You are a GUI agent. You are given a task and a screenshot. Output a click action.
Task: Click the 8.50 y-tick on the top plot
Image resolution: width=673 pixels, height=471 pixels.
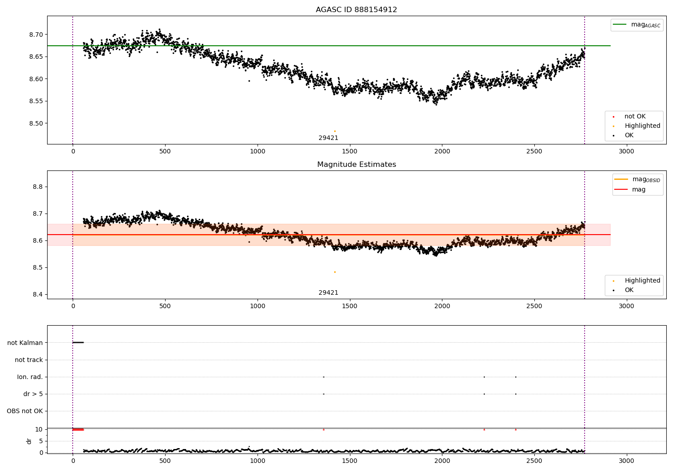coord(36,123)
